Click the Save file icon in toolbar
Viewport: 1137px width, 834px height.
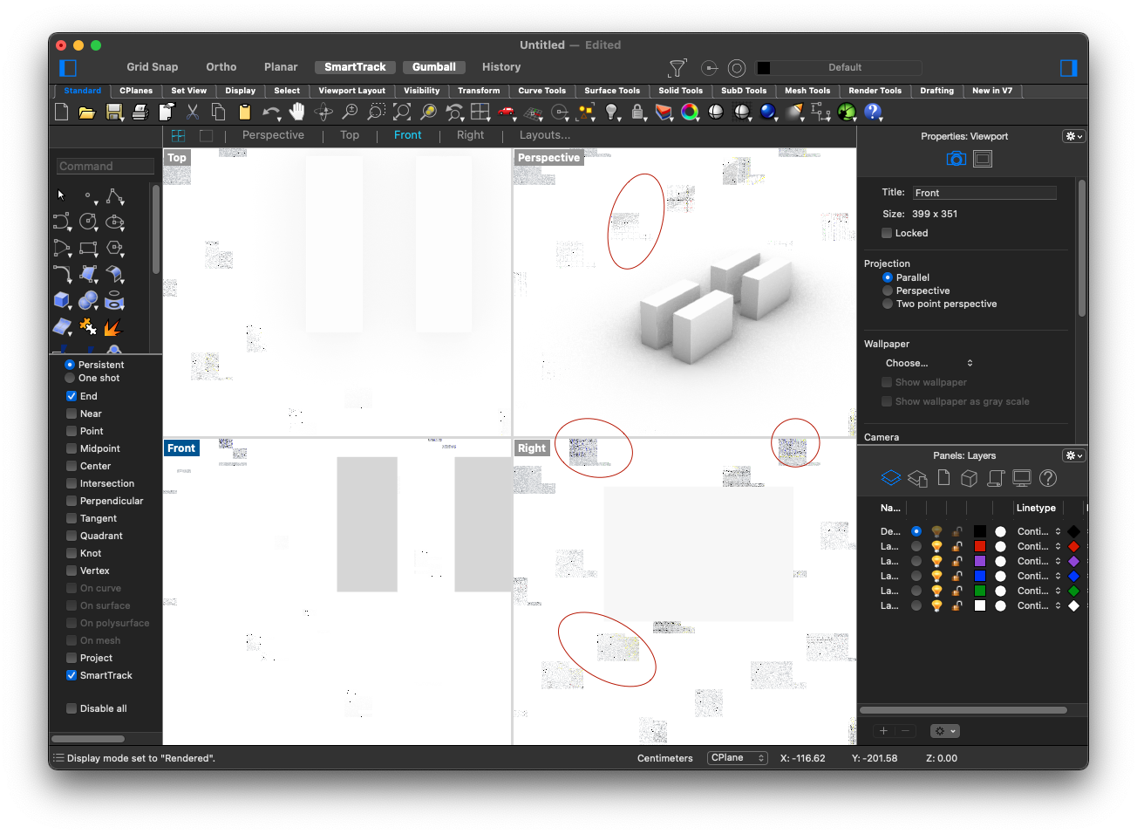click(113, 112)
